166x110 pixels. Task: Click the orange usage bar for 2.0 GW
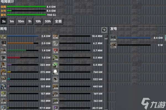click(23, 43)
